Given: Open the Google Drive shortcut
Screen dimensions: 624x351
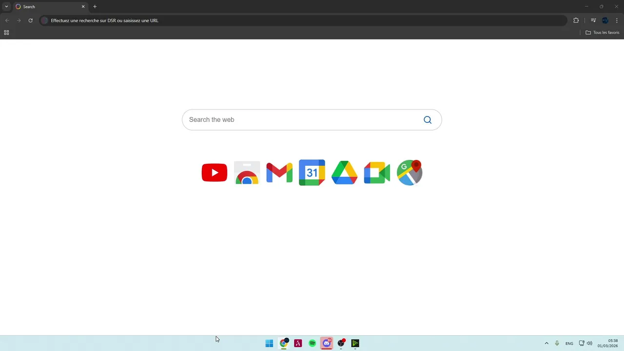Looking at the screenshot, I should point(344,173).
